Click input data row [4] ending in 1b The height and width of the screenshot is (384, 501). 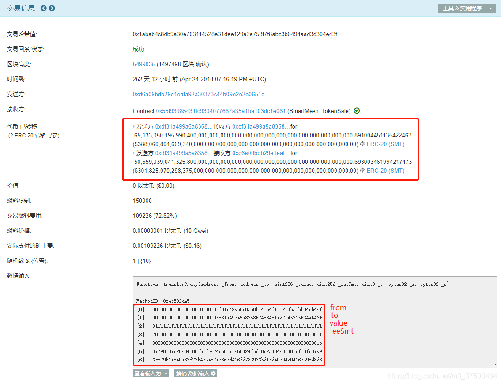[237, 343]
